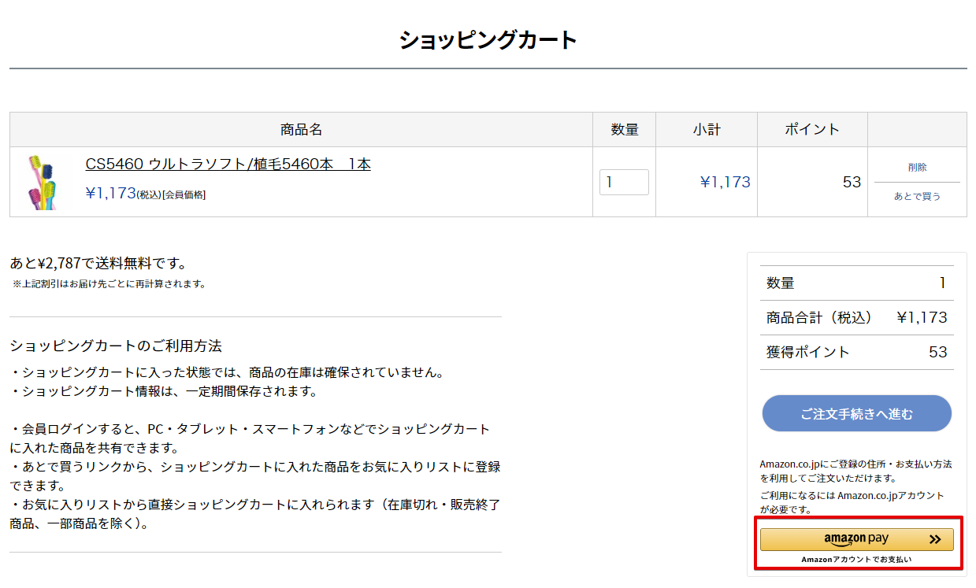Remove the item using the 削除 link
The image size is (976, 588).
point(917,168)
